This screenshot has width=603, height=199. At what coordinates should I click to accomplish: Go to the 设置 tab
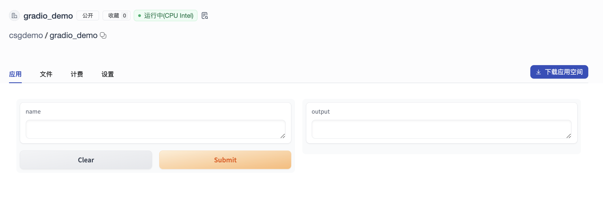coord(108,74)
